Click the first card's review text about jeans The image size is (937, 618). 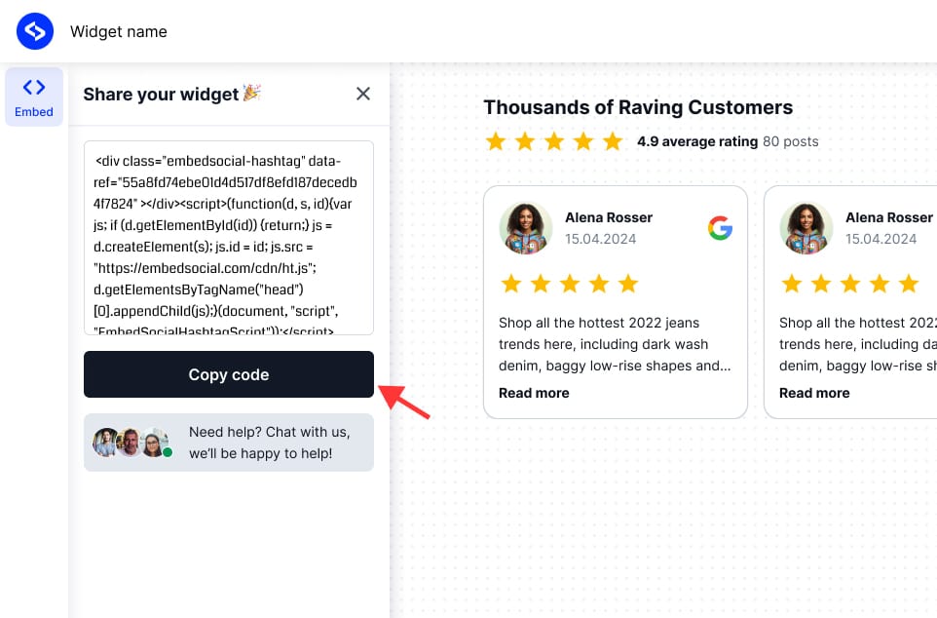[x=615, y=345]
